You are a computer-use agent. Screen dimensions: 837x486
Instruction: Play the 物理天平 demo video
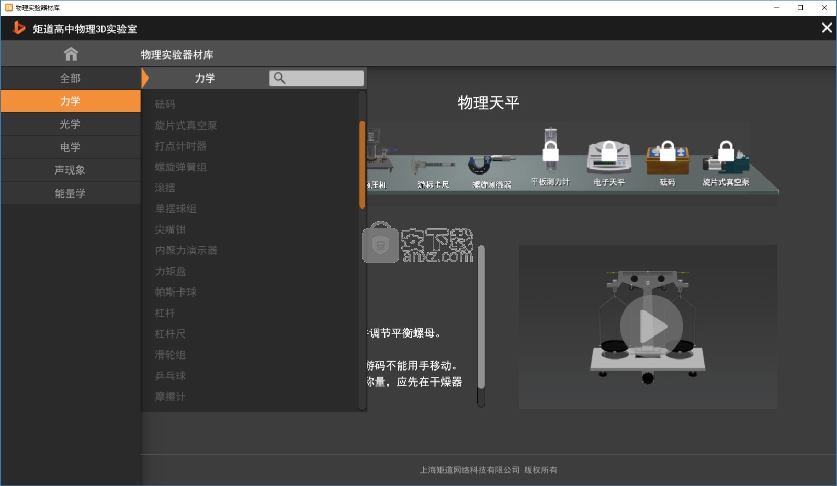[651, 327]
